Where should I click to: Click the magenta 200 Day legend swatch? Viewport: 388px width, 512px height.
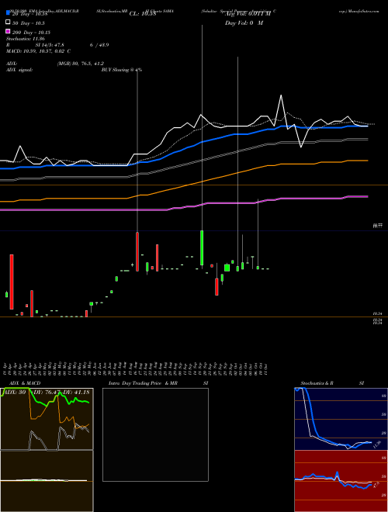point(8,31)
